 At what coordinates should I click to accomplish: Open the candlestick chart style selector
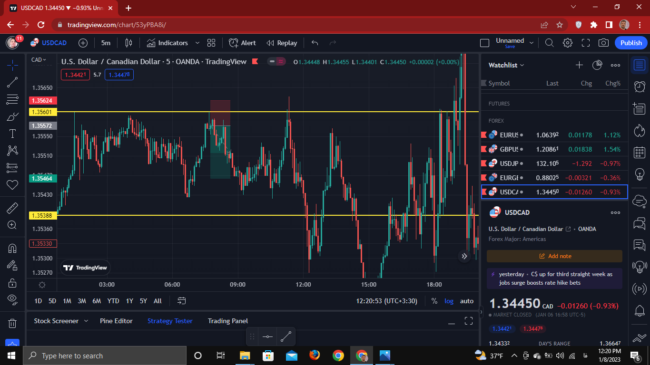click(128, 43)
